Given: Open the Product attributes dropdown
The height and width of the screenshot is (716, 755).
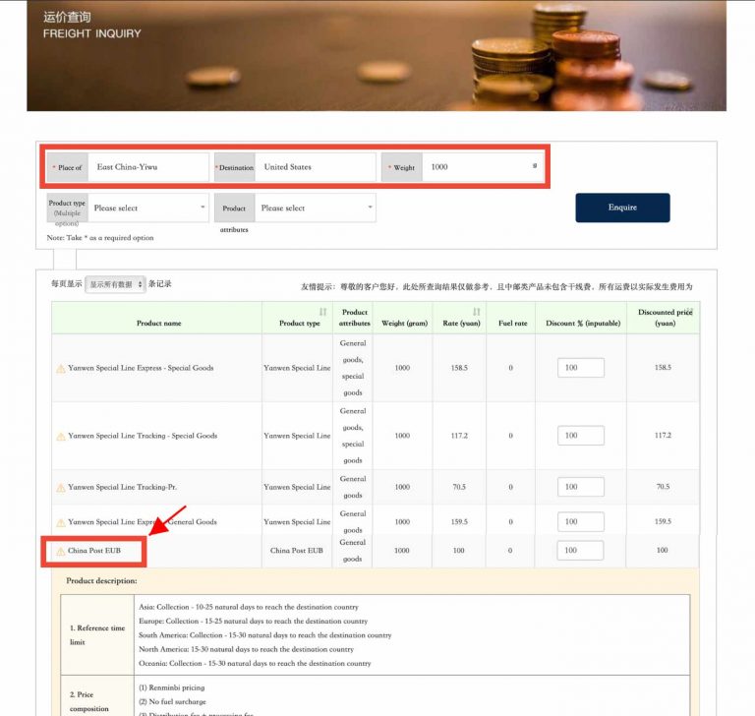Looking at the screenshot, I should click(315, 208).
